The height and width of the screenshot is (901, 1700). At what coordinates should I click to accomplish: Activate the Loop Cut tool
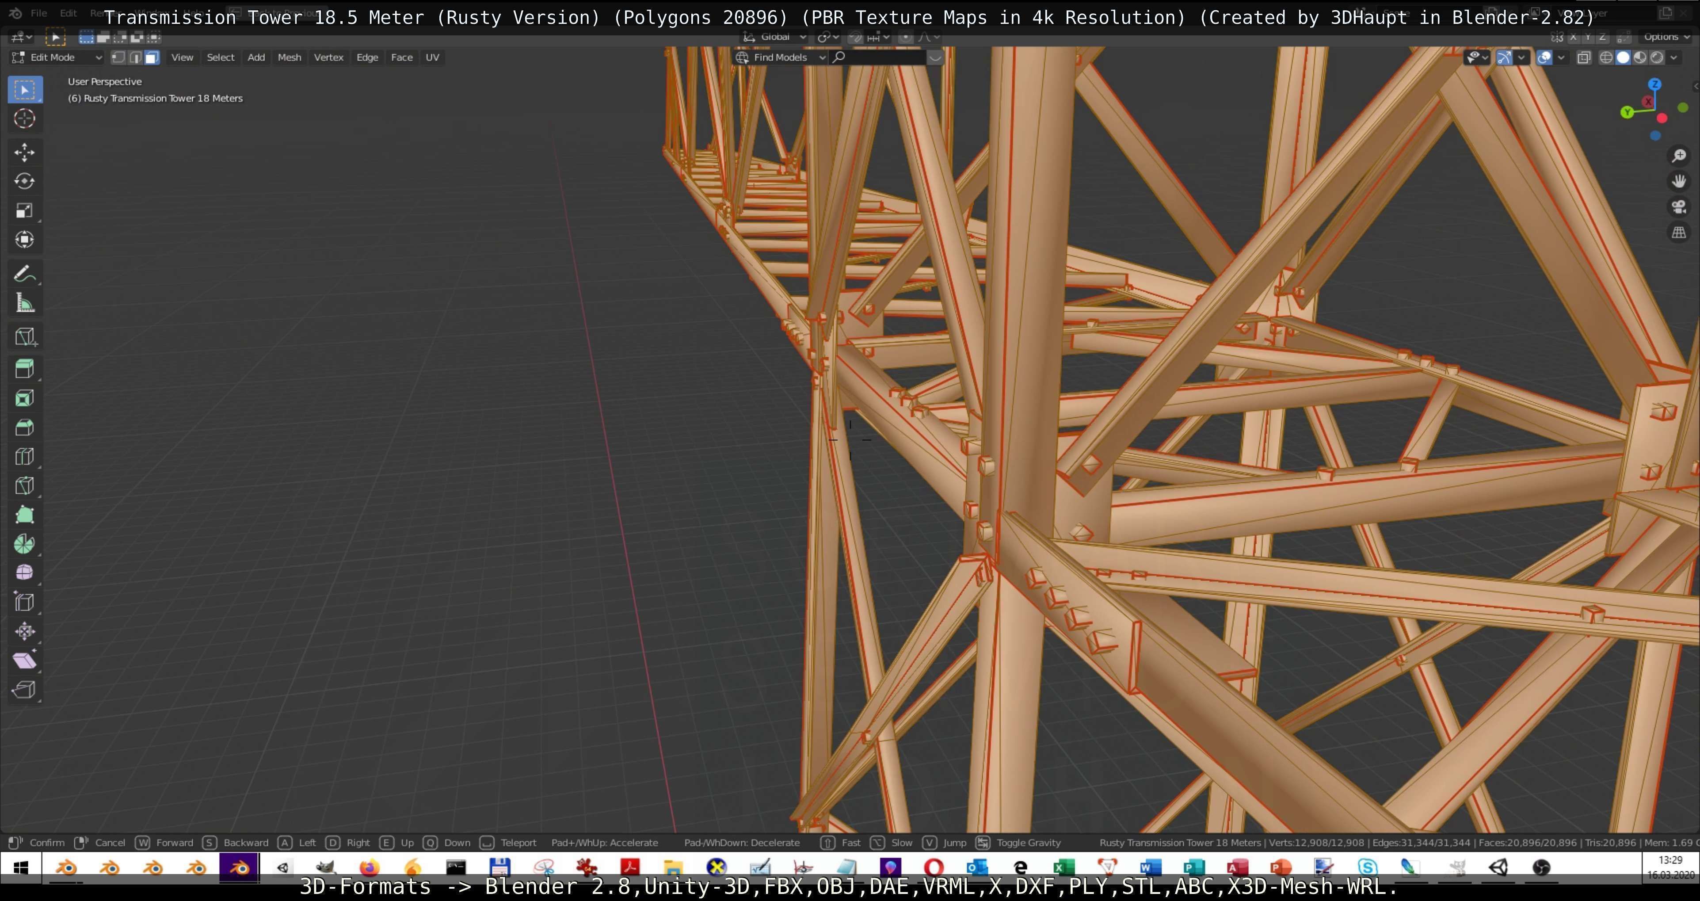point(25,456)
